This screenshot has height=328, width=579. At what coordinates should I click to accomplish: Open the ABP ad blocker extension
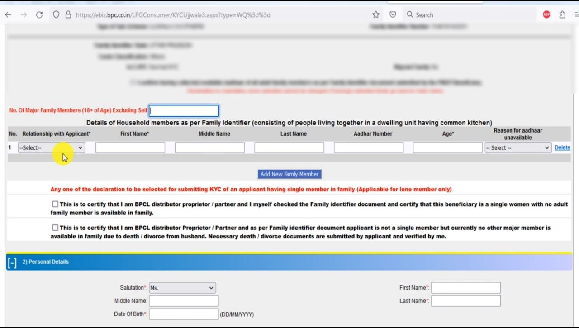click(546, 15)
